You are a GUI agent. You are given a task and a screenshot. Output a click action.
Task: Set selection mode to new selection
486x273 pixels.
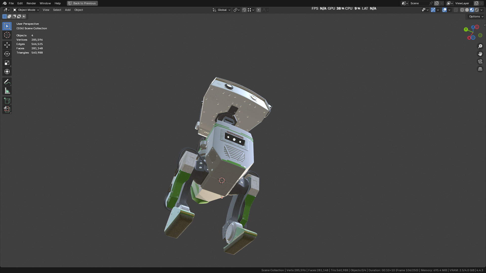(x=5, y=16)
